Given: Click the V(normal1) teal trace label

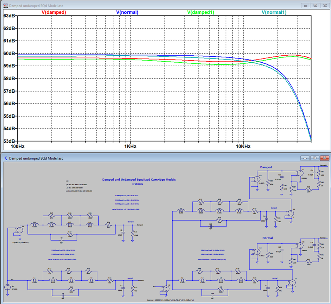Looking at the screenshot, I should pyautogui.click(x=274, y=12).
